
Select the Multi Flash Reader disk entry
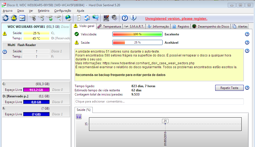click(x=36, y=51)
